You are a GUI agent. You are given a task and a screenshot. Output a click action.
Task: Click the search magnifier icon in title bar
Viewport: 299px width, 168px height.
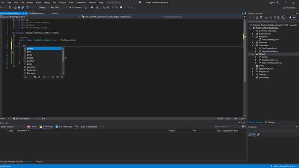[140, 2]
